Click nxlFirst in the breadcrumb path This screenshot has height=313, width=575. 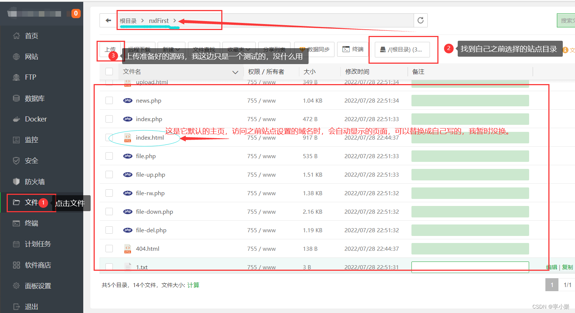(x=159, y=21)
